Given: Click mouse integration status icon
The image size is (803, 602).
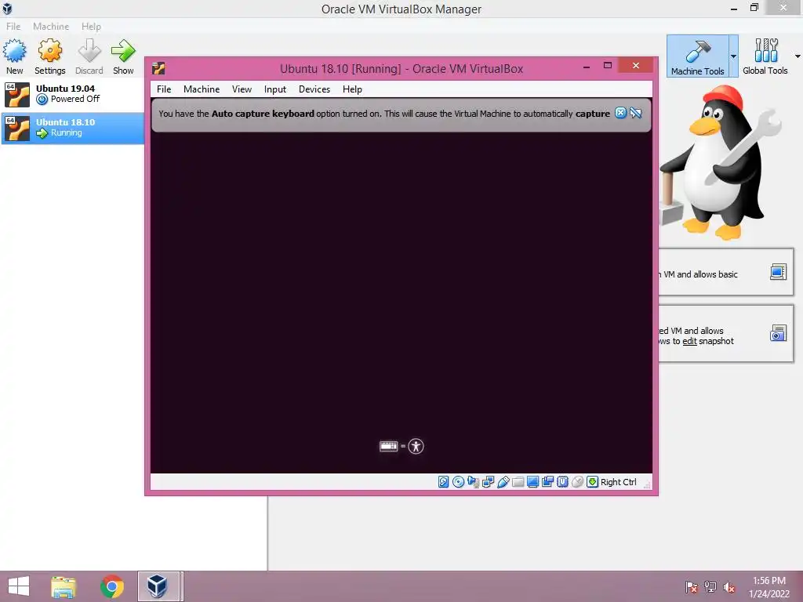Looking at the screenshot, I should click(577, 482).
